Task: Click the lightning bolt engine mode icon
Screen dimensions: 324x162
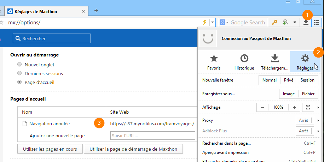Action: click(204, 22)
